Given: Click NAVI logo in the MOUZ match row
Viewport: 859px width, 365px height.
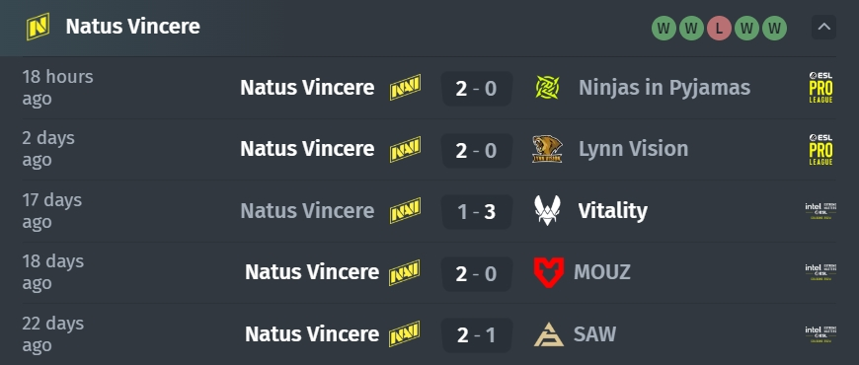Looking at the screenshot, I should pos(405,272).
